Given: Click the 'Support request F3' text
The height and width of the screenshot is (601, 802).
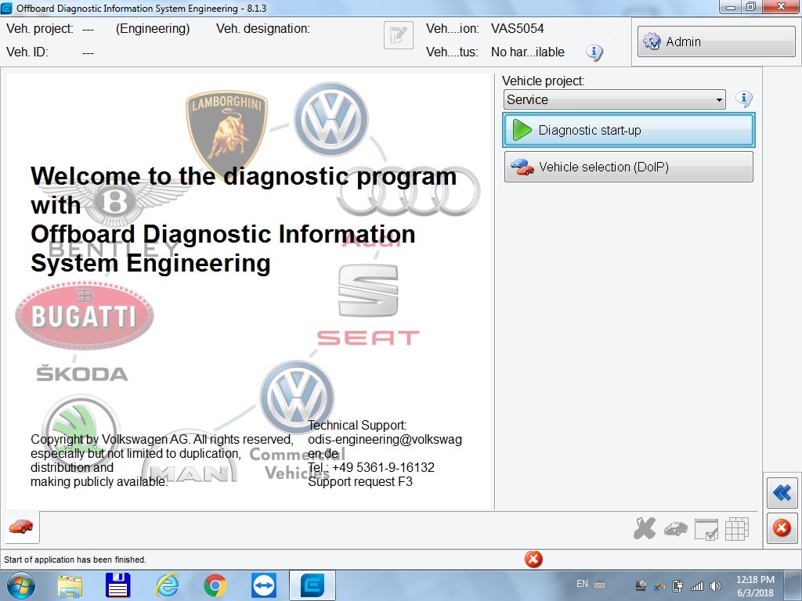Looking at the screenshot, I should [360, 481].
